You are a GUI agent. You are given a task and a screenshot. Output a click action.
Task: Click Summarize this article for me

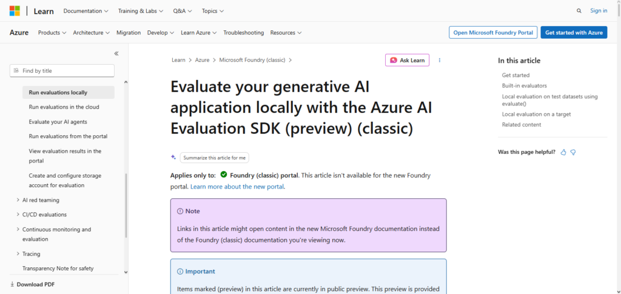(214, 158)
